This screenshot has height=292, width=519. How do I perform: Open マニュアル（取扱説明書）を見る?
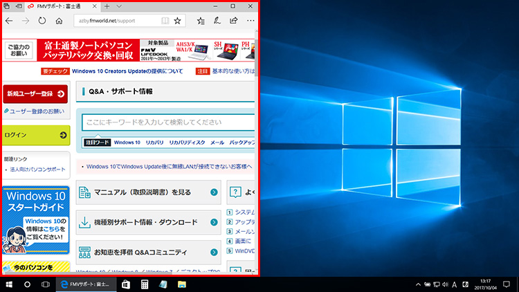coord(147,192)
